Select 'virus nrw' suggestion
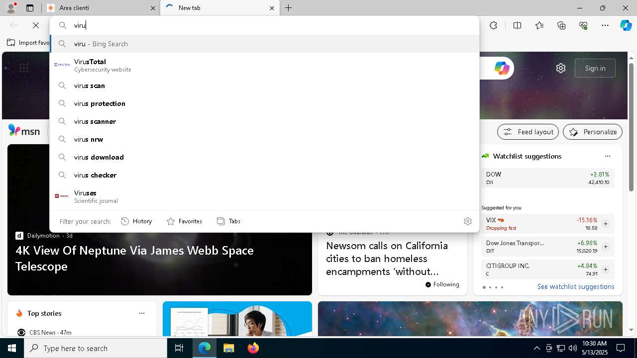This screenshot has width=637, height=358. [x=264, y=139]
